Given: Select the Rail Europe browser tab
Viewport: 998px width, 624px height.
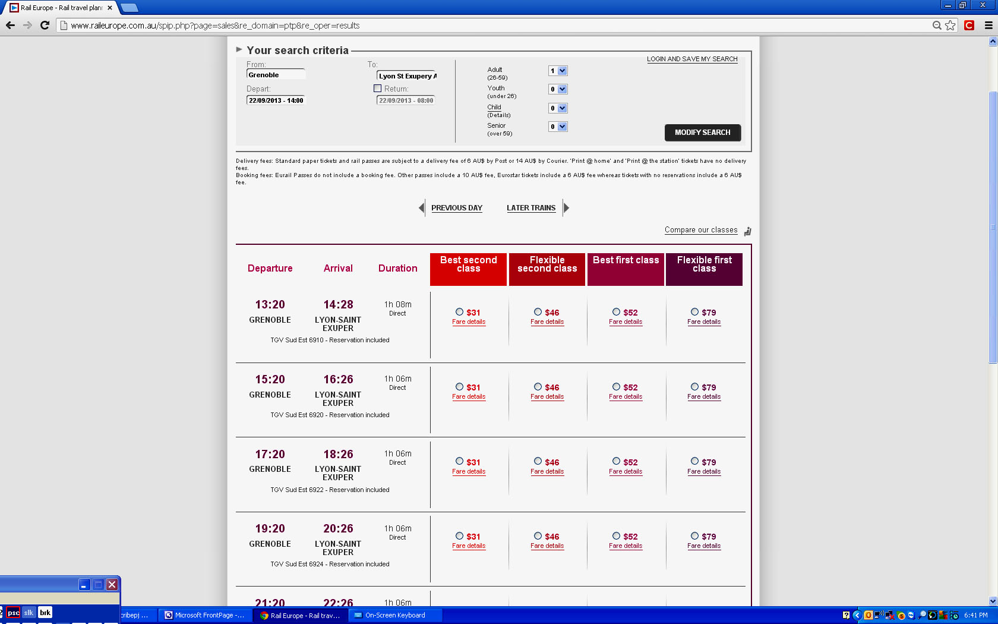Looking at the screenshot, I should (60, 8).
